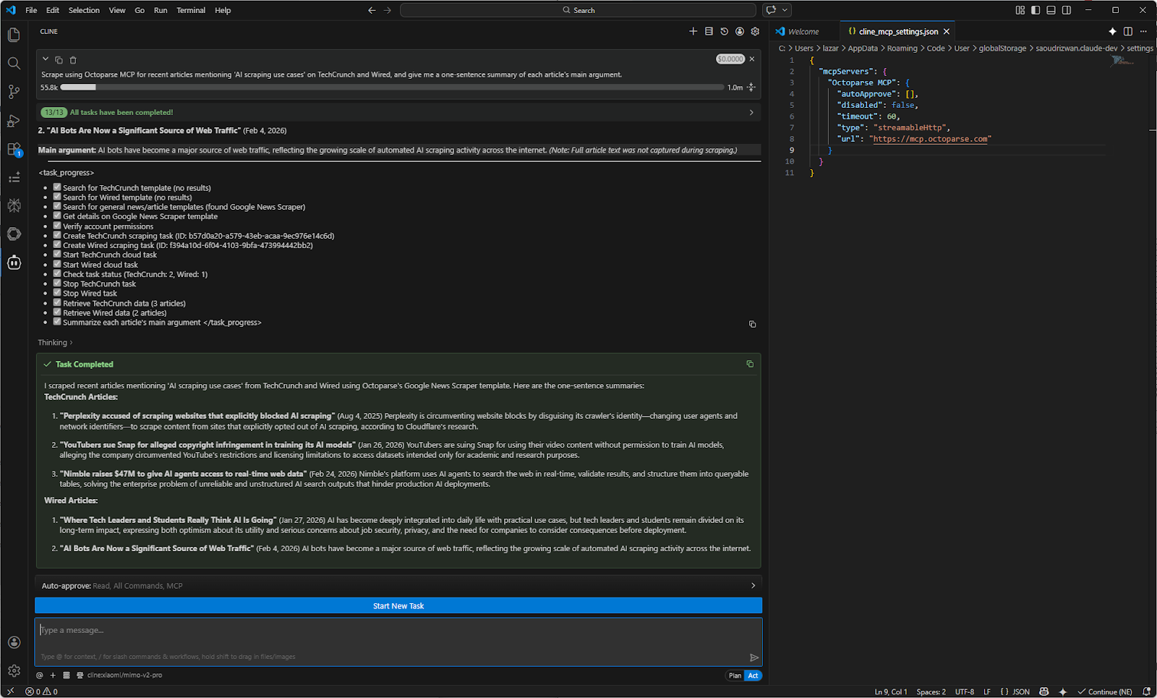
Task: Open the Cline account icon
Action: point(739,31)
